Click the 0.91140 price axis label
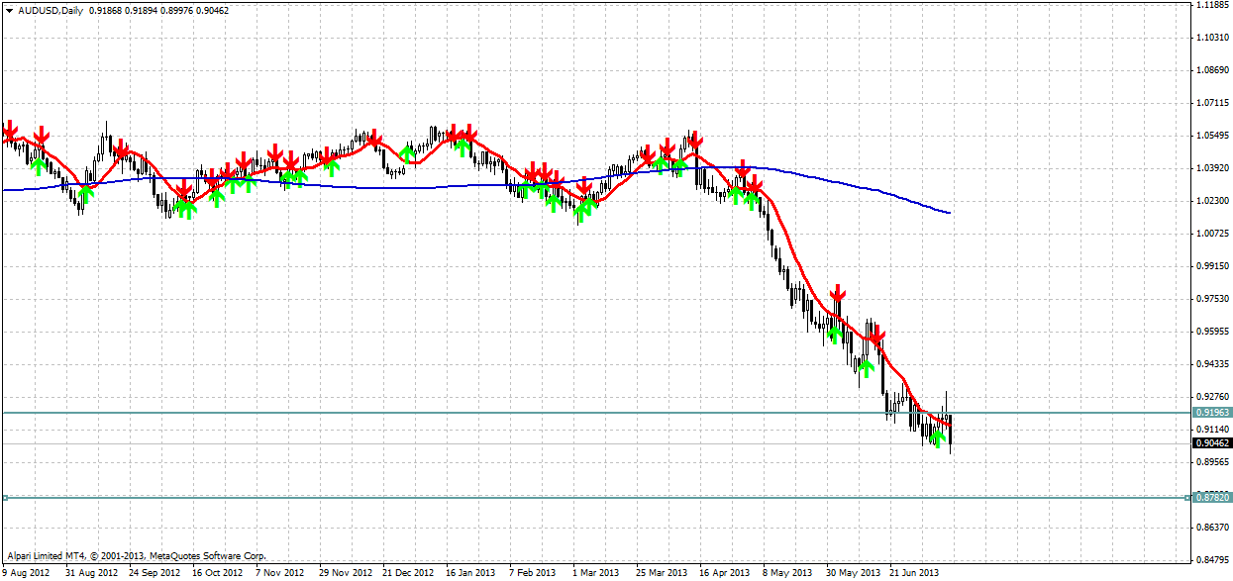This screenshot has height=581, width=1233. 1212,430
